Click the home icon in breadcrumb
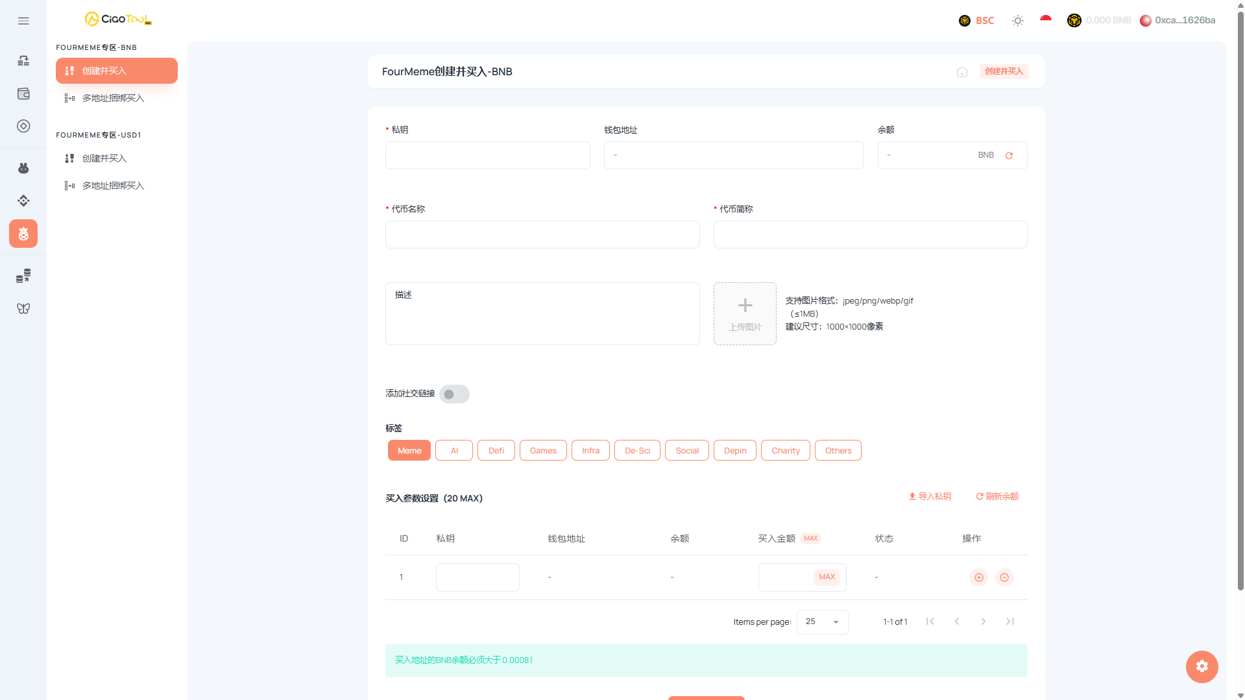 (x=961, y=72)
